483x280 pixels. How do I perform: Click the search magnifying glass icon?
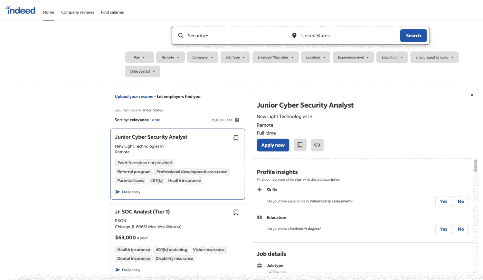(x=181, y=35)
